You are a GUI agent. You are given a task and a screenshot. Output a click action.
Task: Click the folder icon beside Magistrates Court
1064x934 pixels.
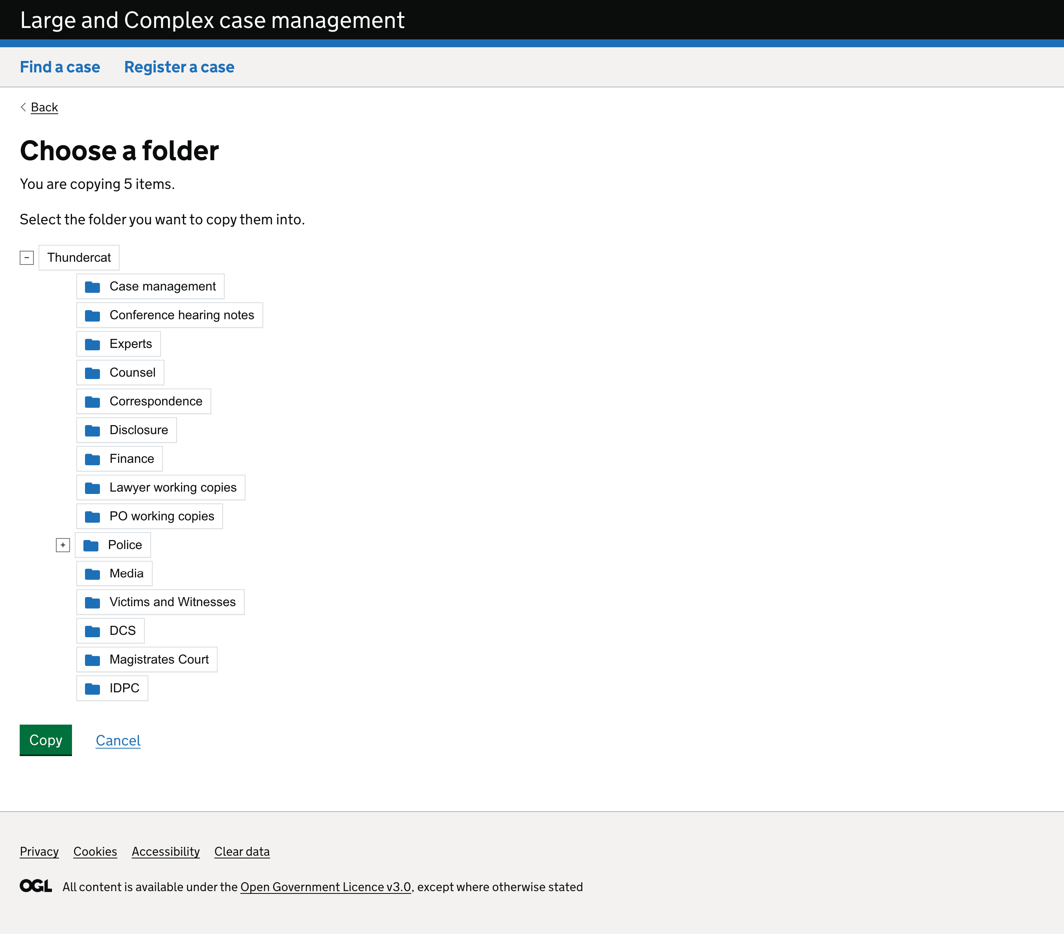(x=92, y=660)
